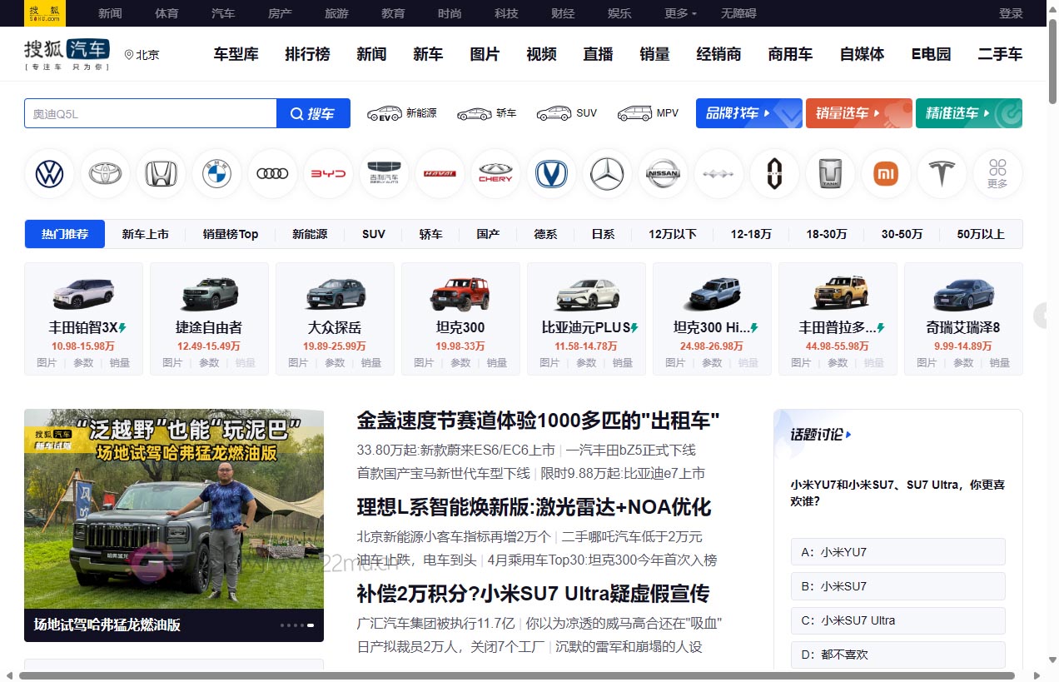This screenshot has height=682, width=1059.
Task: Click the 搜车 search button
Action: [313, 112]
